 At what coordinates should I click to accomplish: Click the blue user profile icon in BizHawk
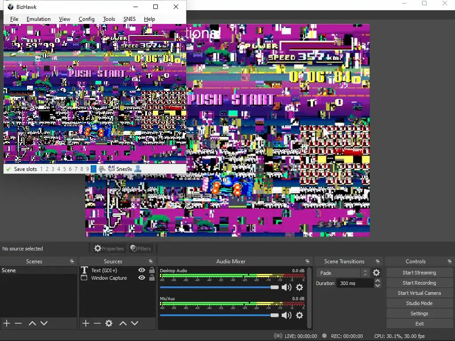(138, 169)
